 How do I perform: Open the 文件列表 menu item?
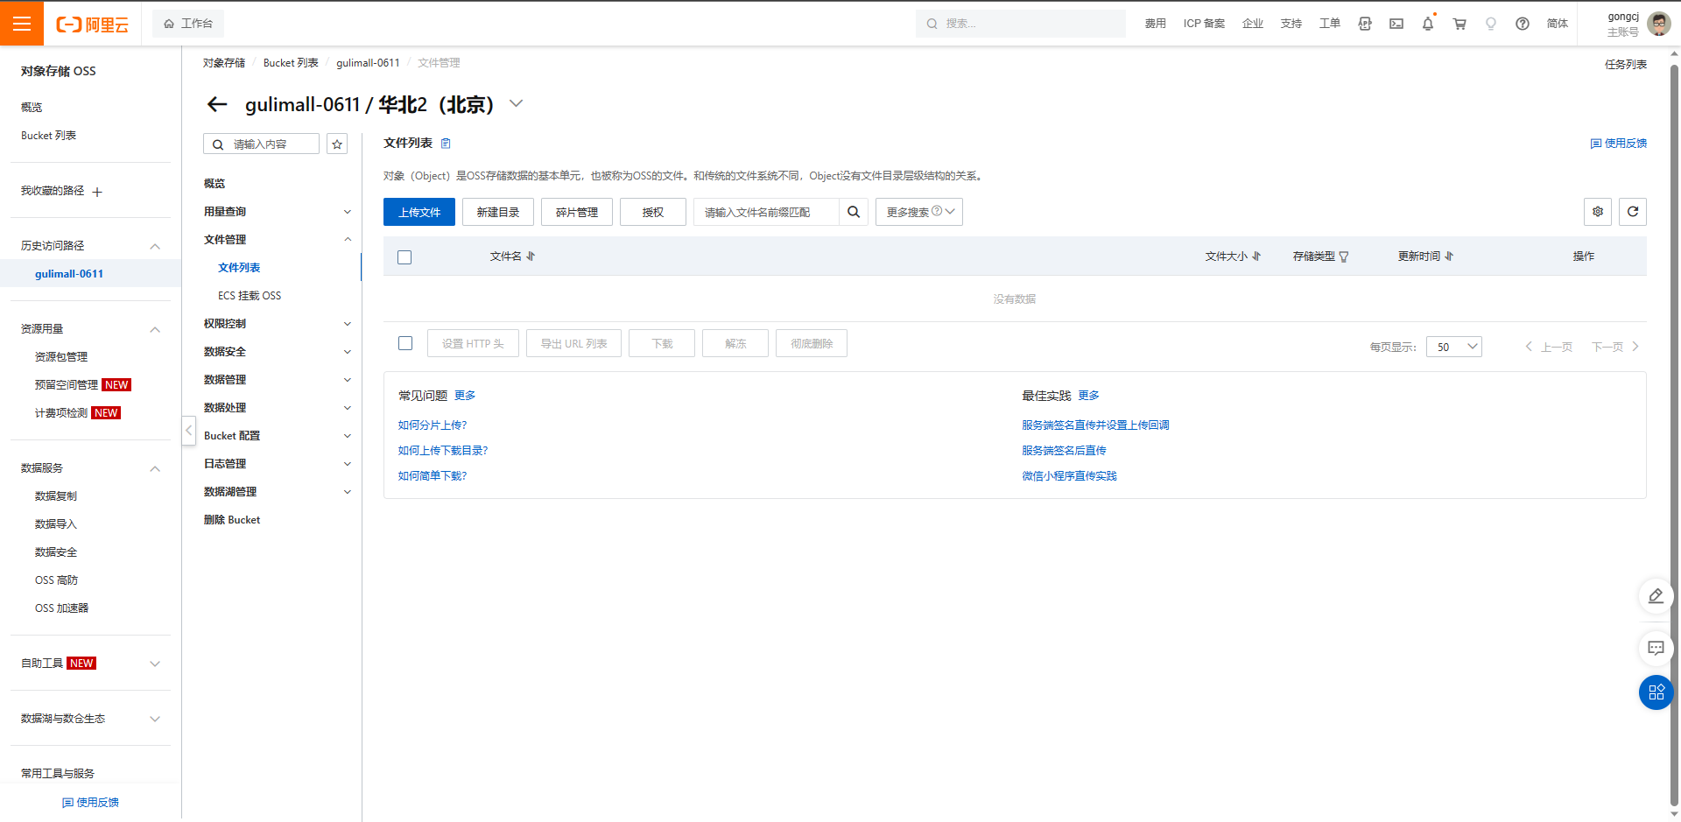tap(239, 267)
